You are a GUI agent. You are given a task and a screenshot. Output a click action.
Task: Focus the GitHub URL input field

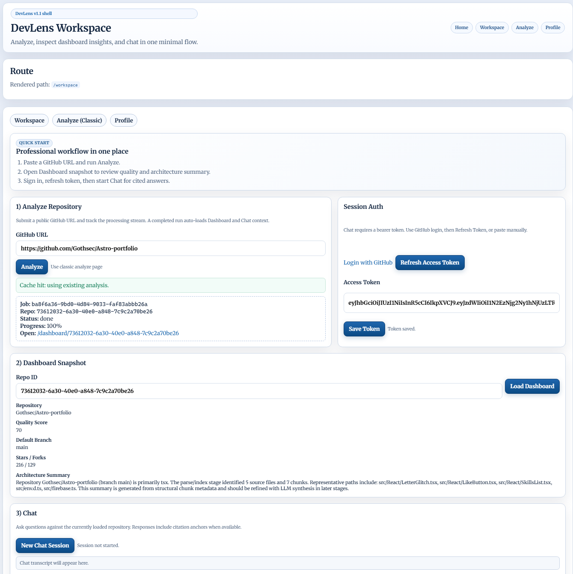171,248
